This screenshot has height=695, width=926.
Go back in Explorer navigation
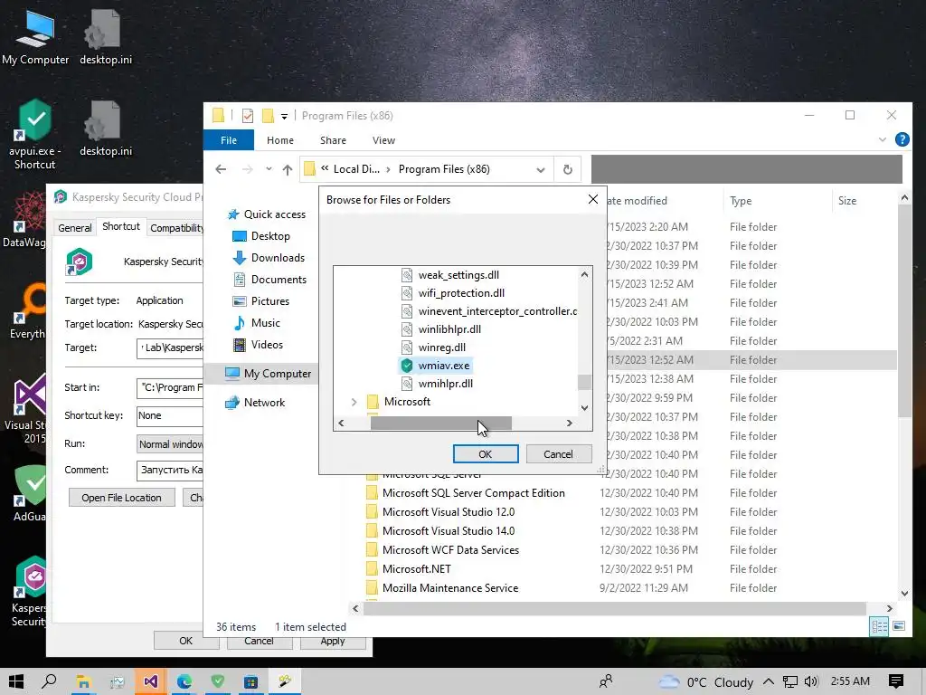(x=221, y=169)
